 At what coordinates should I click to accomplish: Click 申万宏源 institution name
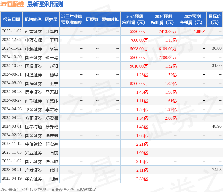coord(34,40)
